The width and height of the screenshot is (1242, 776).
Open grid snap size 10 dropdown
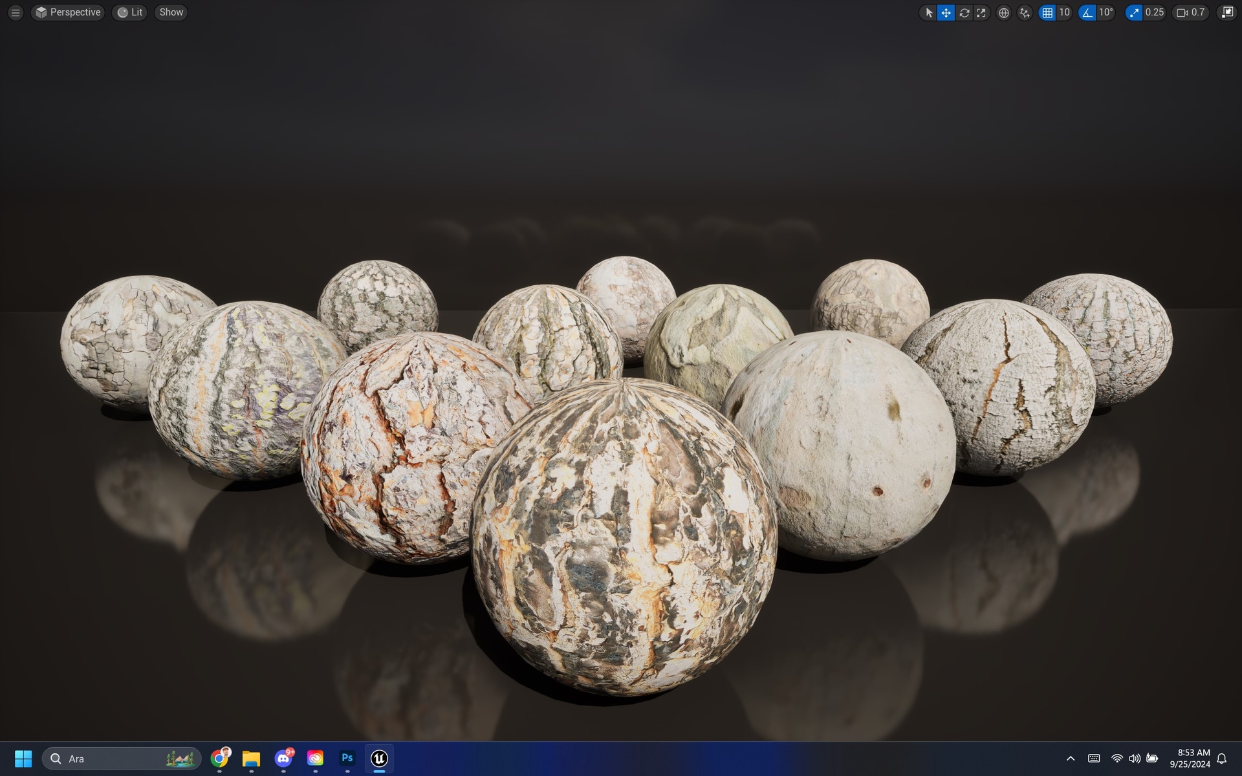pyautogui.click(x=1064, y=12)
